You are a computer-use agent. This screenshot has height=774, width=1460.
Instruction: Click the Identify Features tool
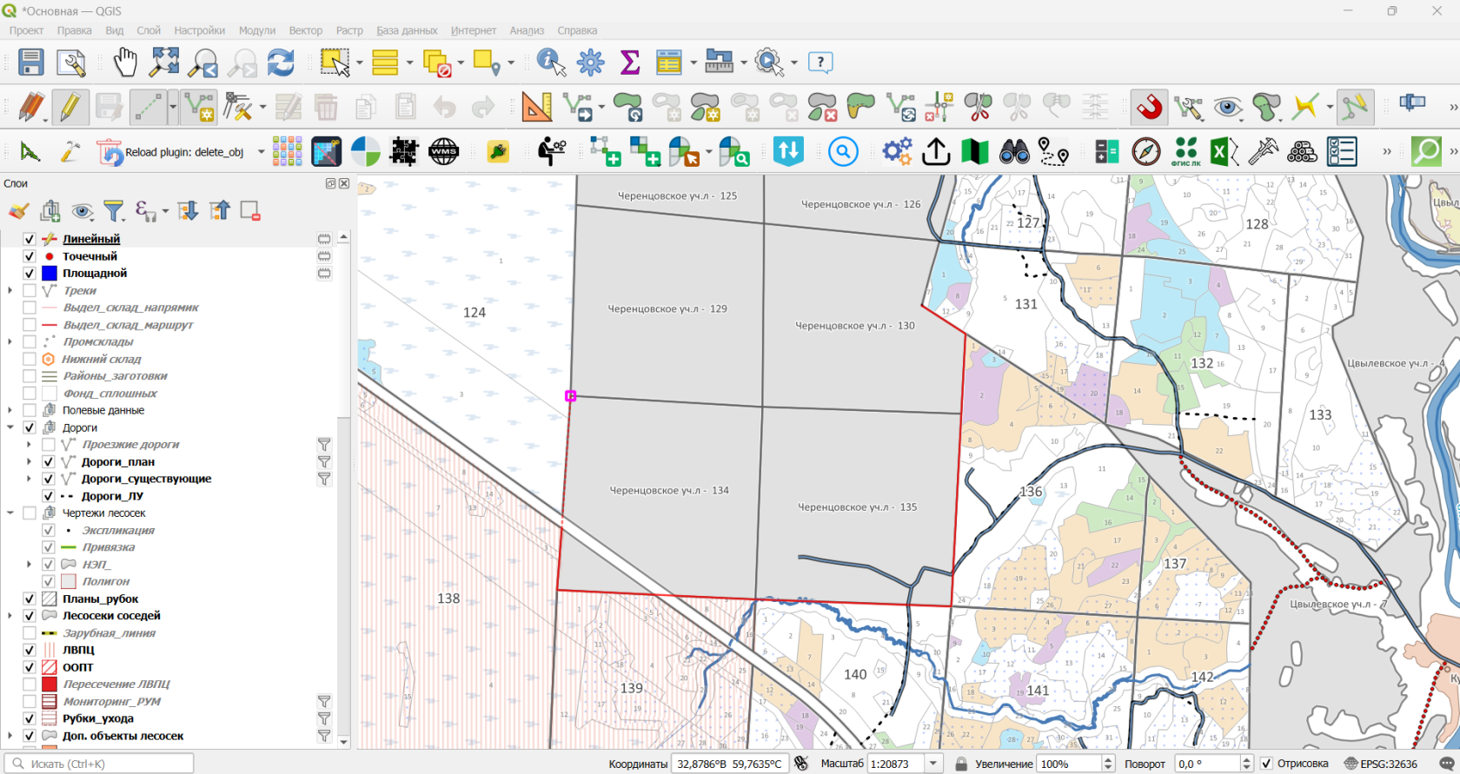pyautogui.click(x=551, y=63)
